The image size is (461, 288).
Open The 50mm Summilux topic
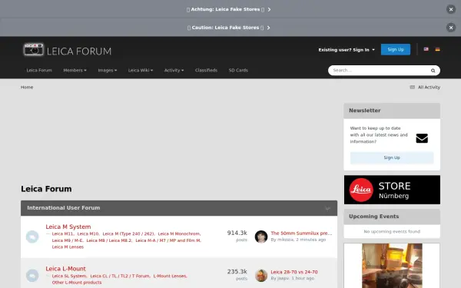[x=301, y=233]
